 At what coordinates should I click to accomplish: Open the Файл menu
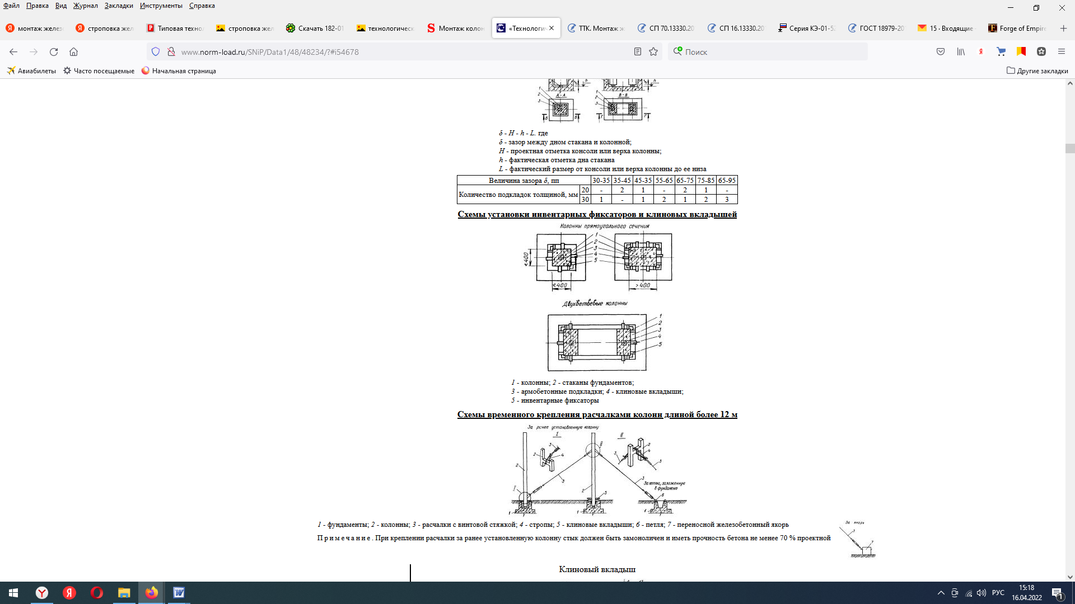[11, 6]
